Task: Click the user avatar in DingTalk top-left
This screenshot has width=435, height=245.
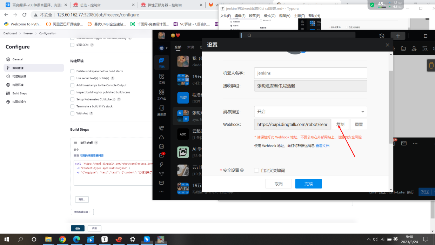Action: click(161, 35)
